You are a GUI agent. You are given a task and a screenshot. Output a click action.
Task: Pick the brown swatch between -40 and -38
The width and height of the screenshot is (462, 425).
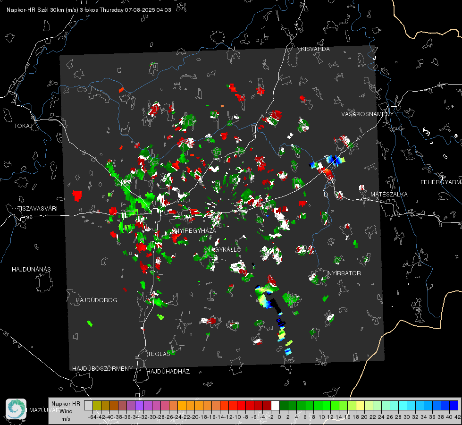[x=114, y=405]
